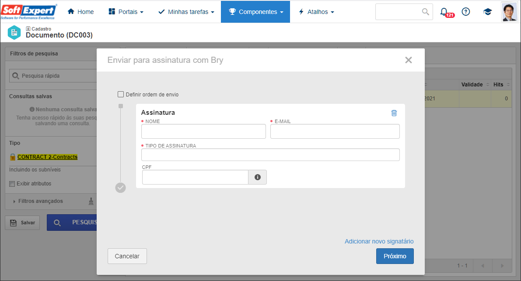Viewport: 521px width, 281px height.
Task: Click the "Próximo" button
Action: (x=395, y=256)
